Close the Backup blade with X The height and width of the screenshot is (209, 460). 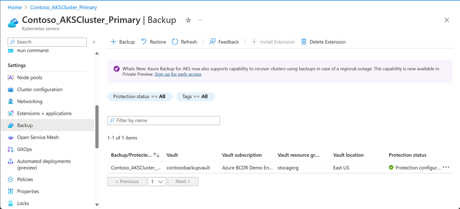point(447,20)
